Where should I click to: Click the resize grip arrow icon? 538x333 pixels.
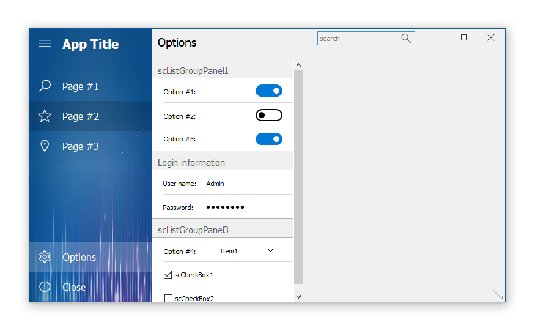coord(497,294)
